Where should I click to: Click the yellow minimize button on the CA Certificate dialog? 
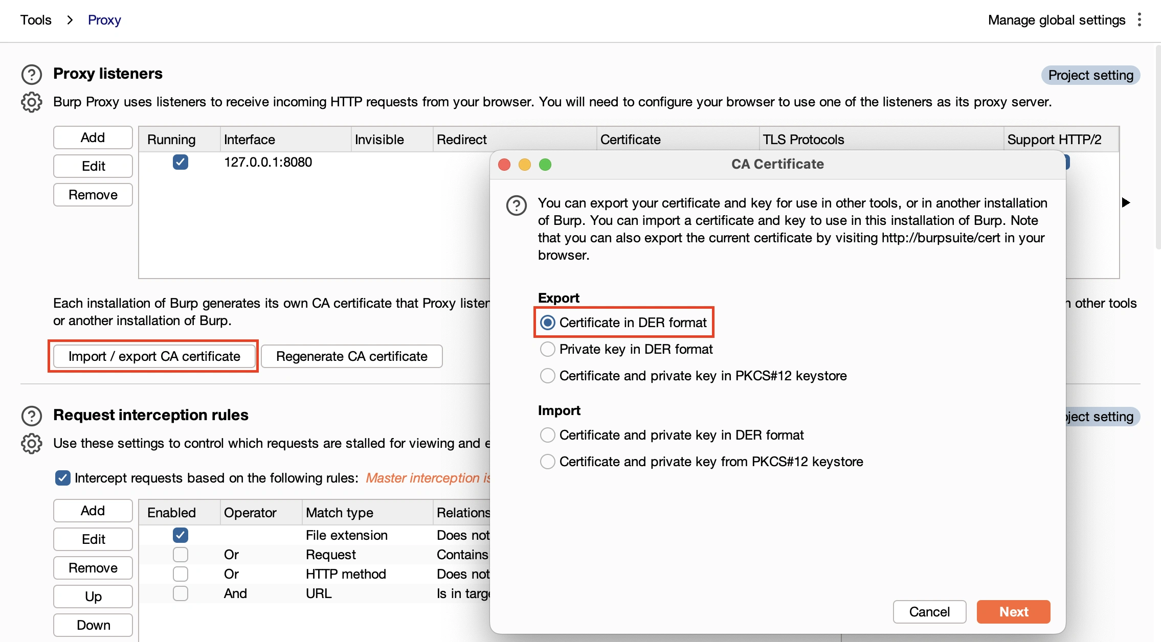coord(525,165)
